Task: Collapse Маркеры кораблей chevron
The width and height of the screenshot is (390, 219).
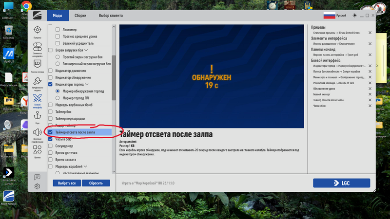Action: click(x=85, y=166)
